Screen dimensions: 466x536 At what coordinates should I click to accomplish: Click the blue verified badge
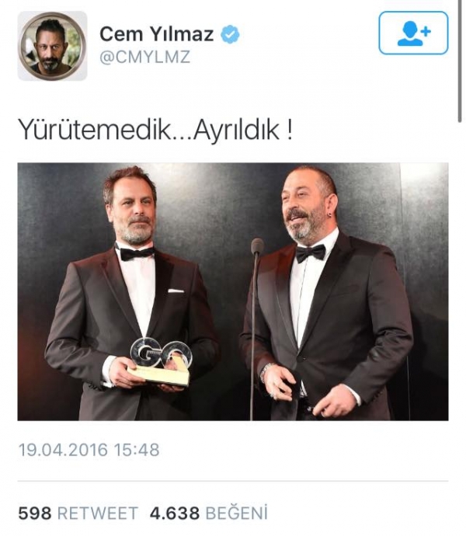(230, 34)
